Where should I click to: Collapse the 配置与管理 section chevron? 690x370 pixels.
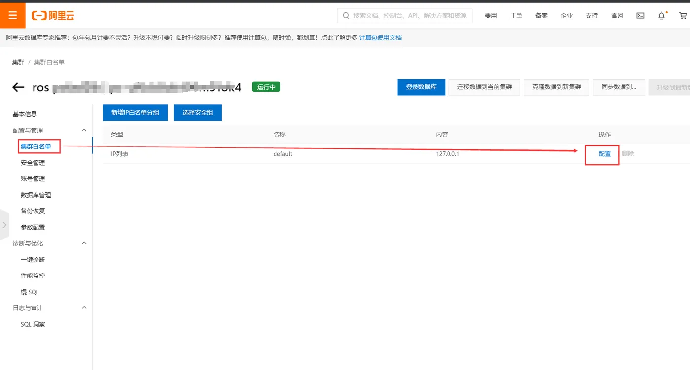[84, 130]
